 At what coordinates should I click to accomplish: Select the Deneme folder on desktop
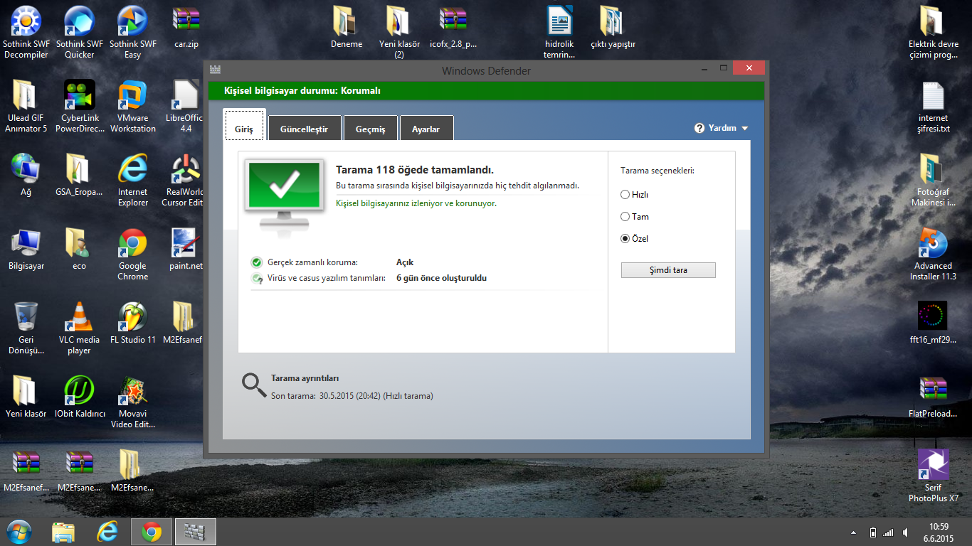[x=347, y=28]
